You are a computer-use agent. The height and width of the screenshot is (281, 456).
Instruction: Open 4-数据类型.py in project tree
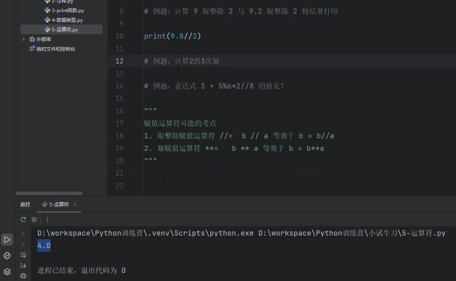coord(67,20)
